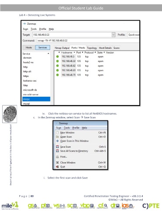Viewport: 162px width, 211px height.
Task: Select the https service
Action: click(36, 76)
